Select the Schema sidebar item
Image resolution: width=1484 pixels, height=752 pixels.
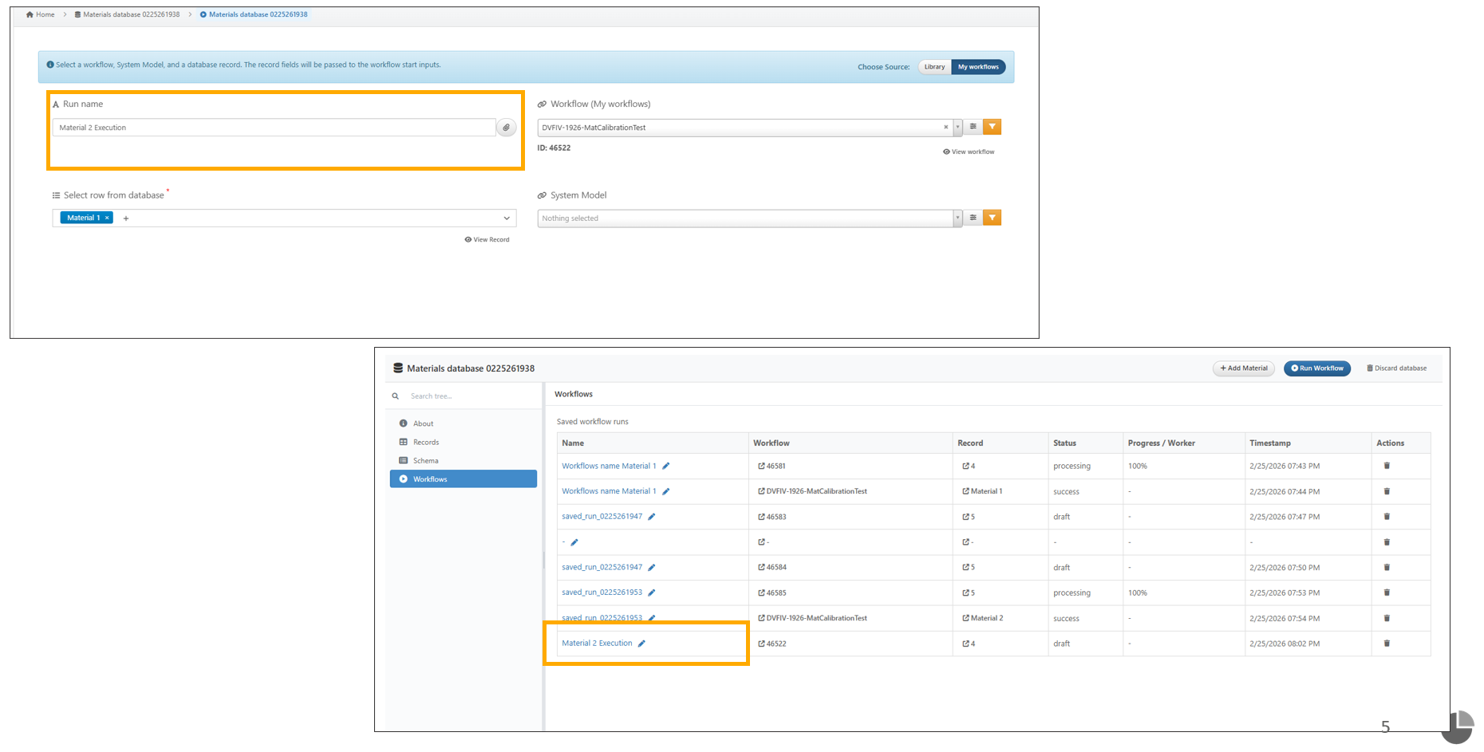pos(425,461)
